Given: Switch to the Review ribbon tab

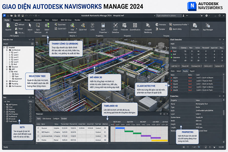Looking at the screenshot, I should tap(27, 20).
